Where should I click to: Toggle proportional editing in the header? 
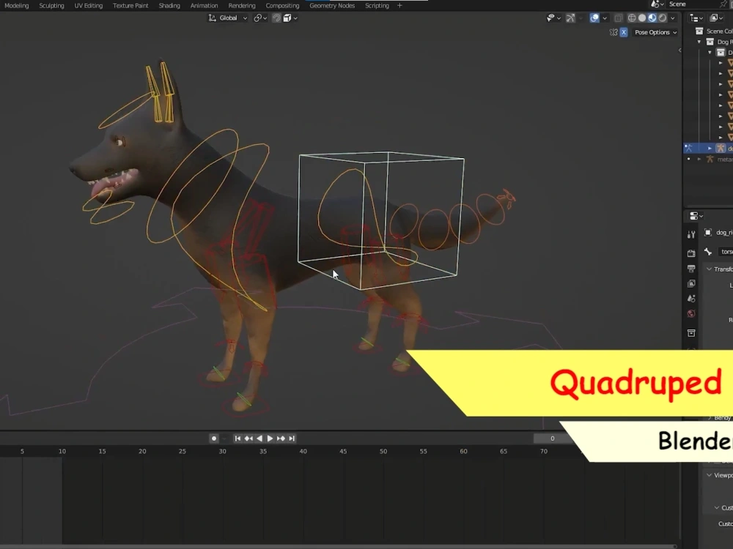click(276, 18)
